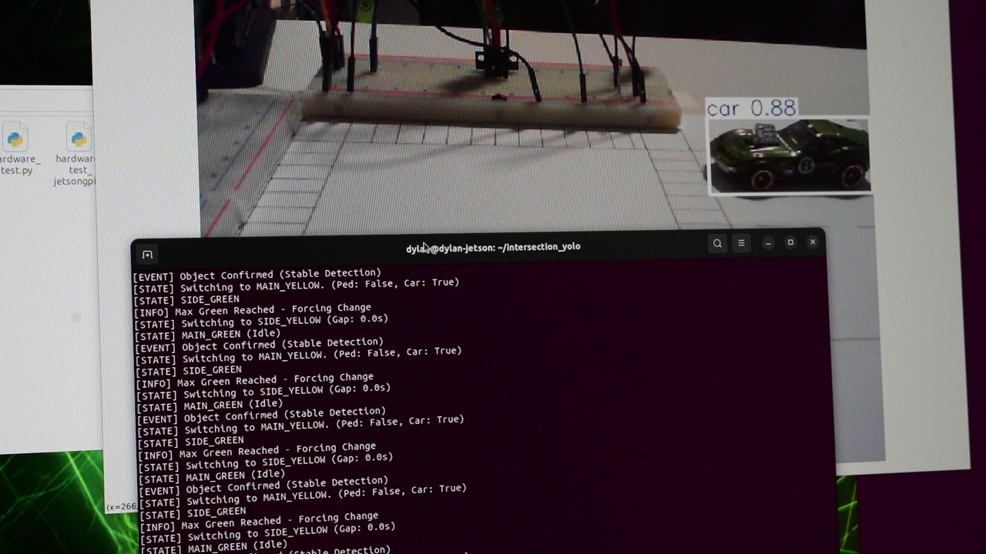Minimize the dylan-jetson terminal window
Screen dimensions: 986x554
tap(768, 243)
